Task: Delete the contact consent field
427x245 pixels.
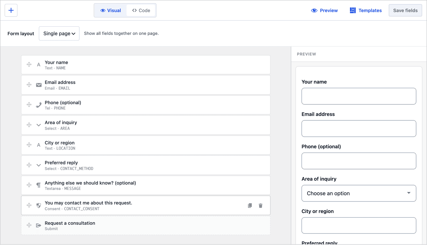Action: click(x=261, y=206)
